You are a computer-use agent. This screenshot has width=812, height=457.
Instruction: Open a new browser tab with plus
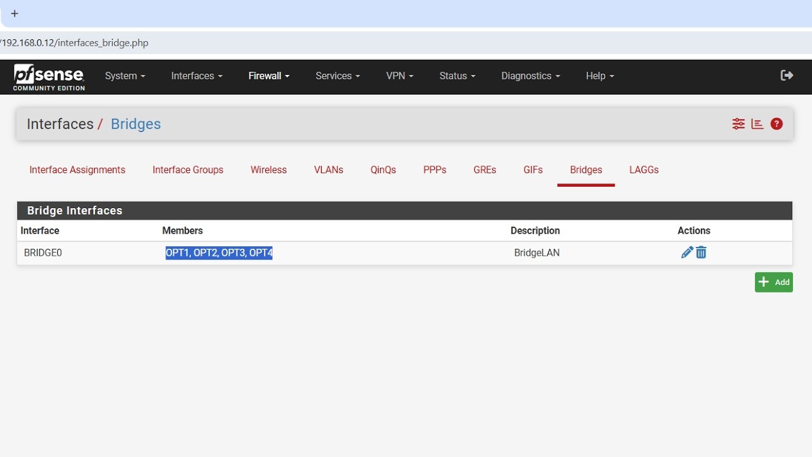15,13
